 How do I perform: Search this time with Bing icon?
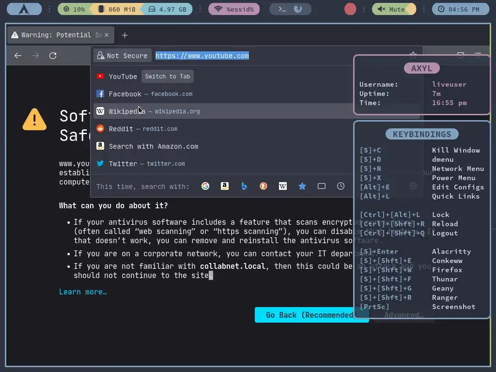[x=244, y=186]
